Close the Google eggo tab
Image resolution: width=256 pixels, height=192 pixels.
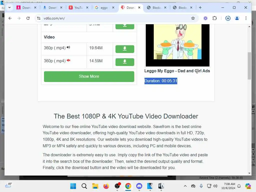113,7
